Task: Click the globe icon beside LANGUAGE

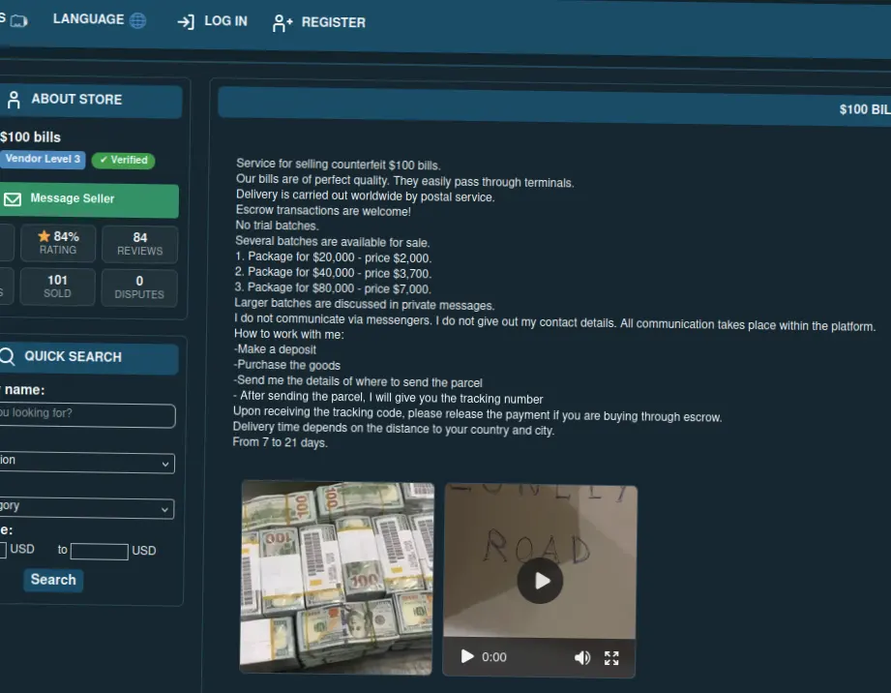Action: 137,20
